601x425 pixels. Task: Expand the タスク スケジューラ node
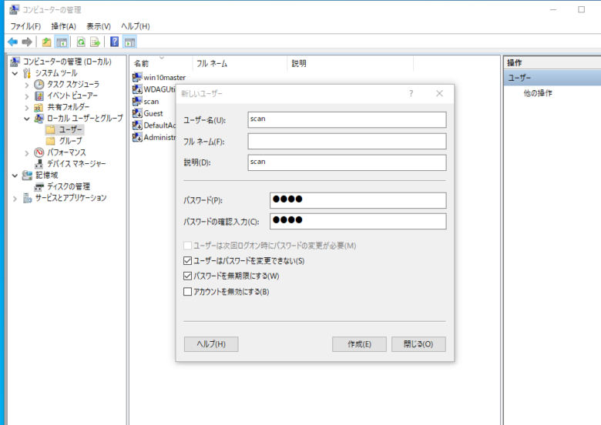pos(26,85)
